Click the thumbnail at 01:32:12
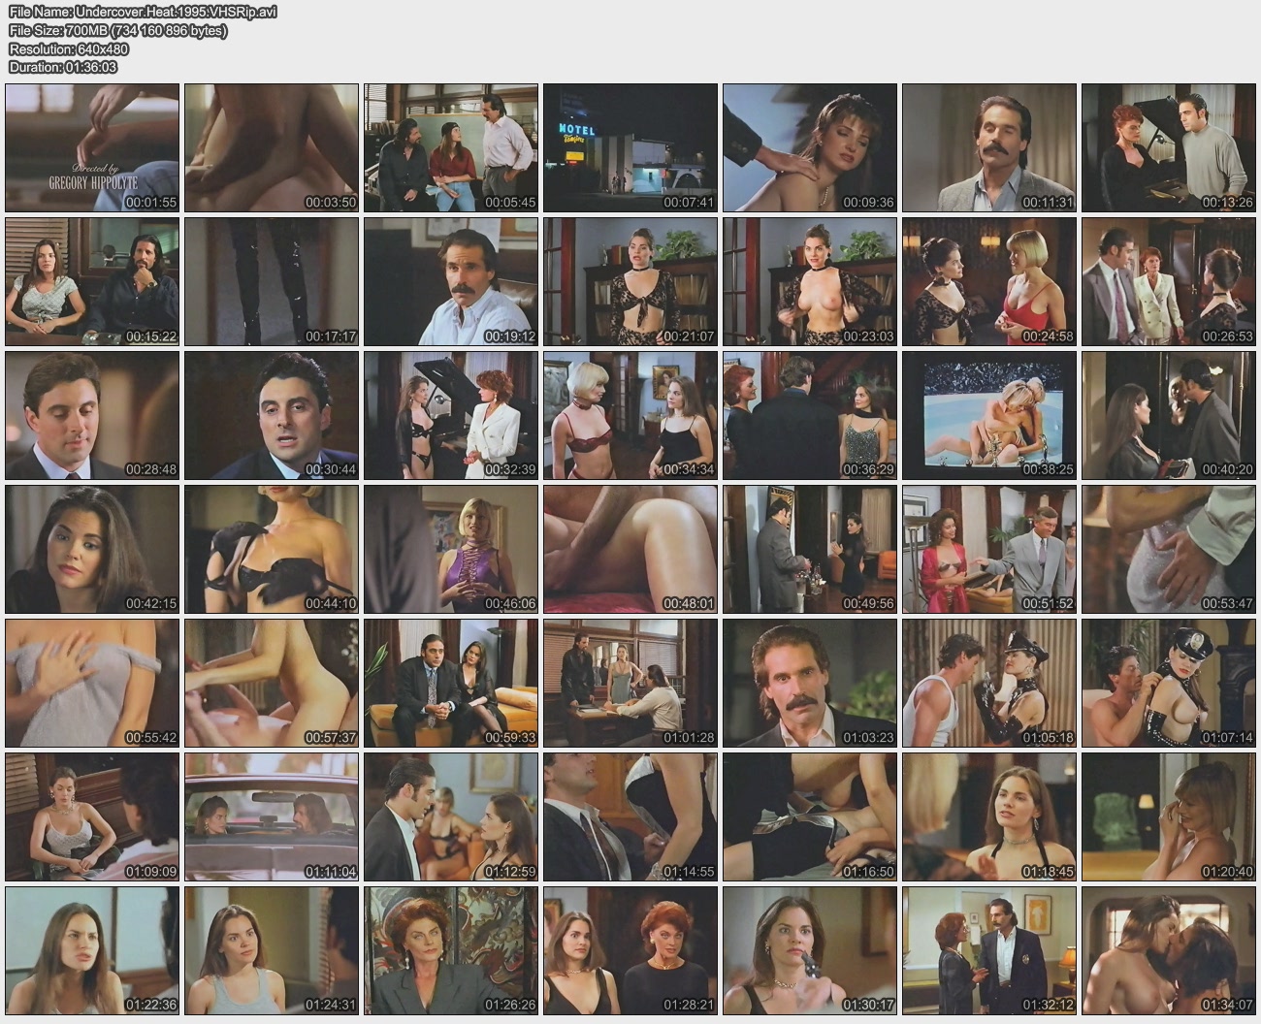Screen dimensions: 1261x1024 click(x=989, y=950)
